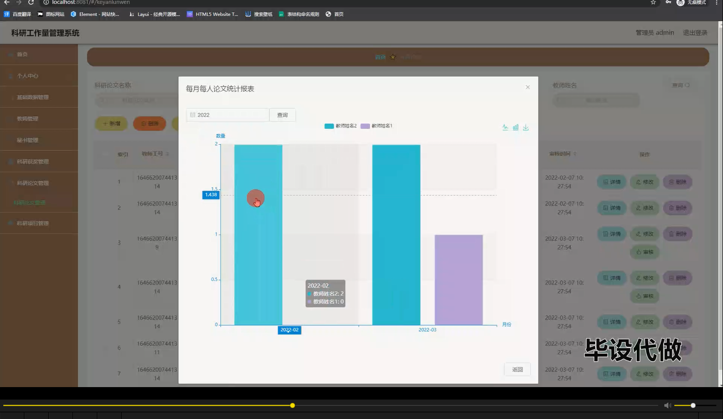This screenshot has height=419, width=723.
Task: Mute video with speaker icon
Action: (x=667, y=406)
